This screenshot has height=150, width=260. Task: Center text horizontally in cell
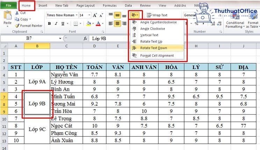[117, 23]
